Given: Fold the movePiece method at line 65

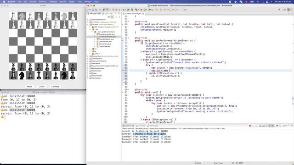Looking at the screenshot, I should pyautogui.click(x=129, y=22).
